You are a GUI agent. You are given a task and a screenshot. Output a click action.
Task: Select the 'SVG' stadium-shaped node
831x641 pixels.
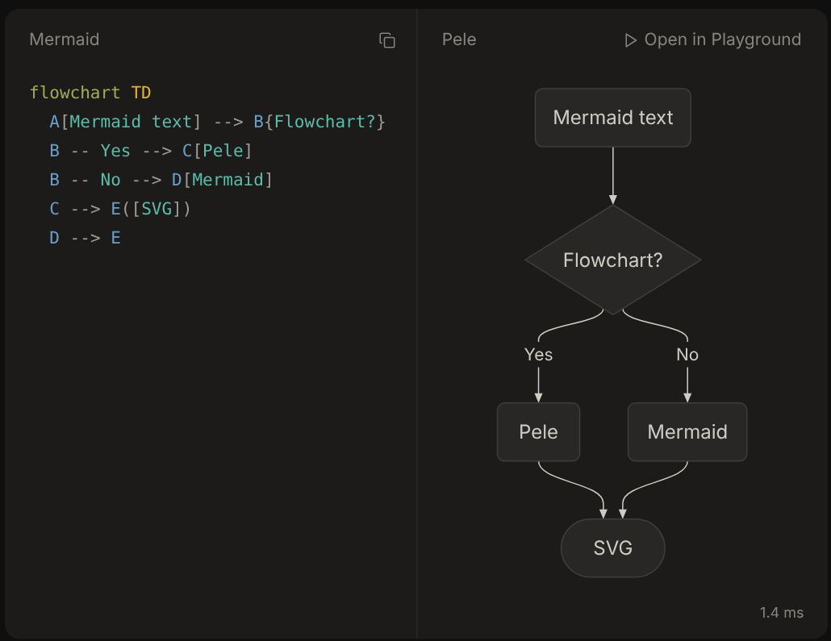[x=612, y=547]
